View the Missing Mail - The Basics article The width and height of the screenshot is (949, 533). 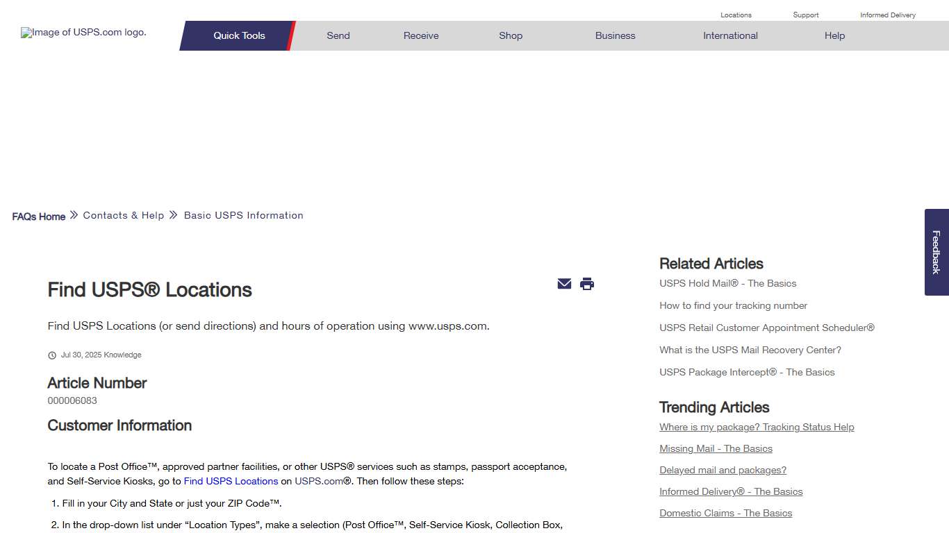pos(716,448)
